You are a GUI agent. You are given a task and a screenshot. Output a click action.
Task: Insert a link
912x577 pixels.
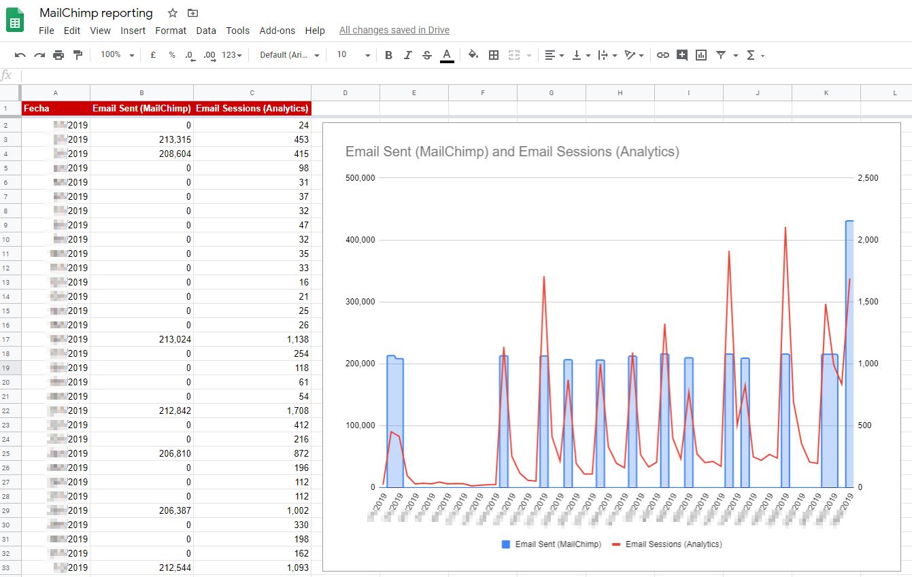click(662, 55)
